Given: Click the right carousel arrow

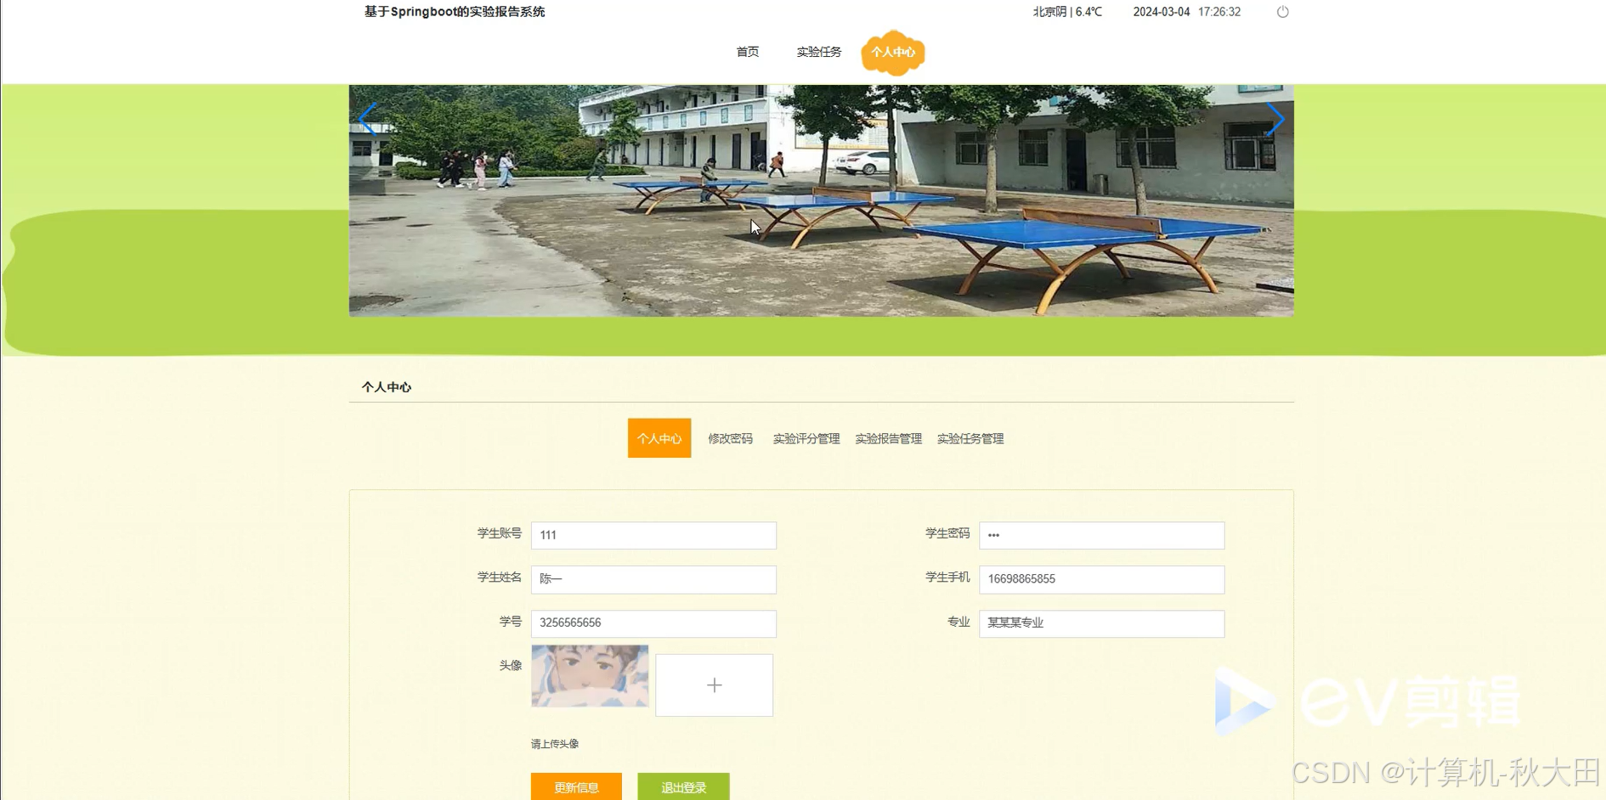Looking at the screenshot, I should (x=1275, y=120).
